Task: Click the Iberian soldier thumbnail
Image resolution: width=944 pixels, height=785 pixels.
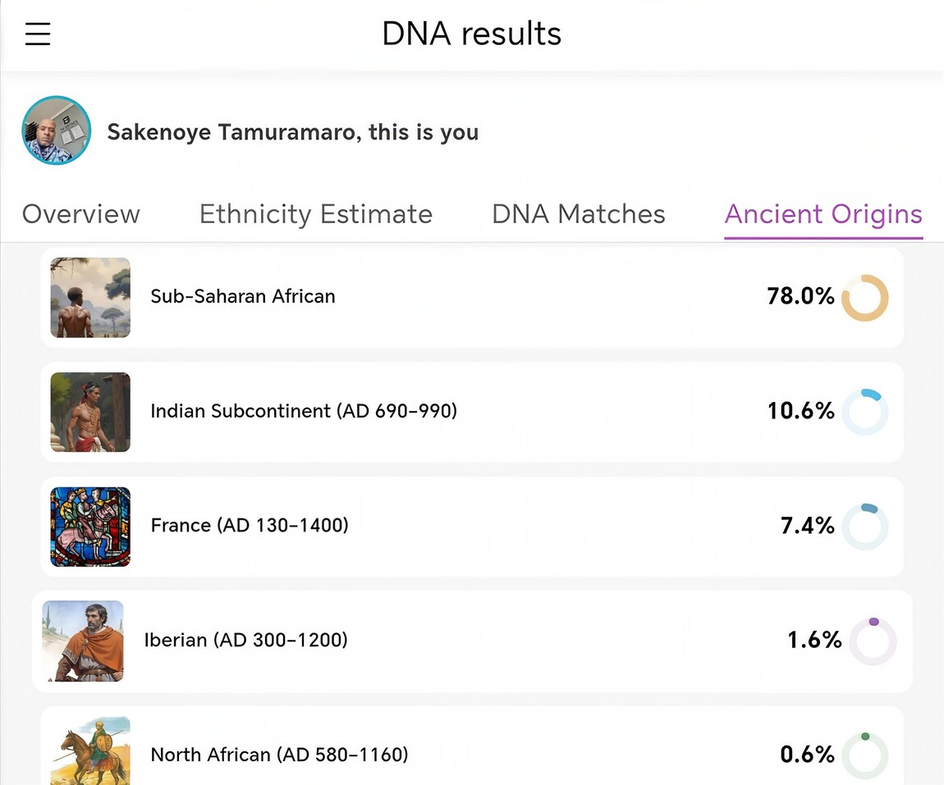Action: point(82,641)
